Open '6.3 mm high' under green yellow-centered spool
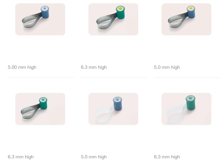This screenshot has height=163, width=221. pyautogui.click(x=94, y=67)
